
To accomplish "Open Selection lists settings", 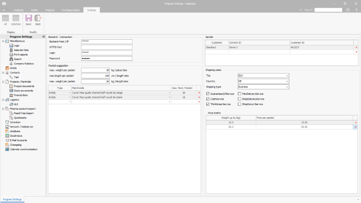I will click(21, 50).
